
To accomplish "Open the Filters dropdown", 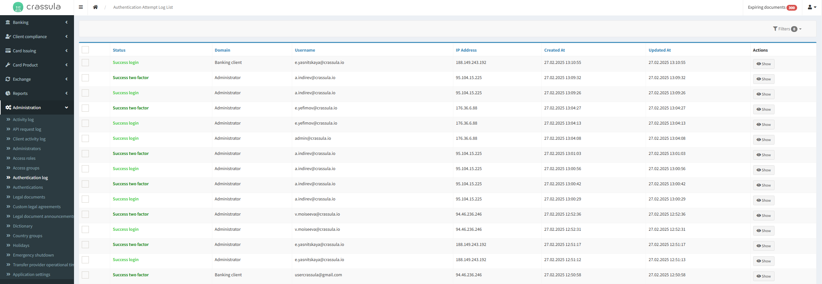I will (x=787, y=29).
